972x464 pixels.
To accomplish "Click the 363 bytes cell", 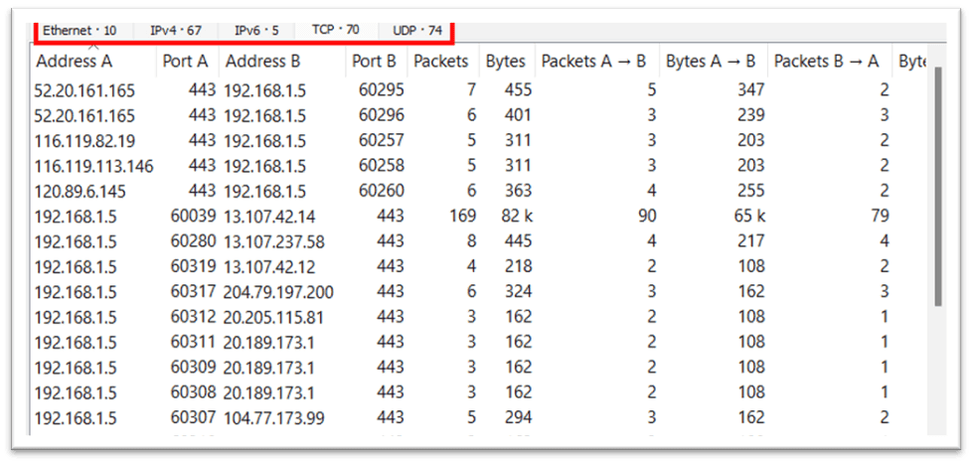I will click(x=518, y=191).
